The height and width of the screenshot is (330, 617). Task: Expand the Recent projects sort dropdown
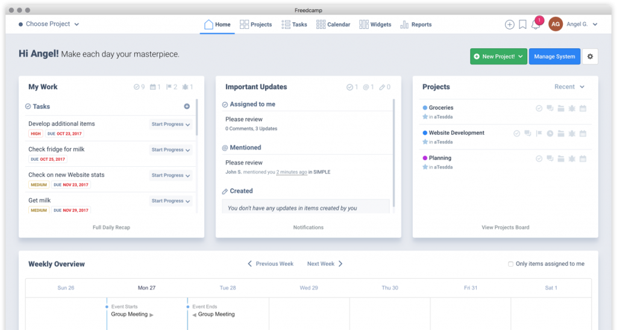point(569,87)
